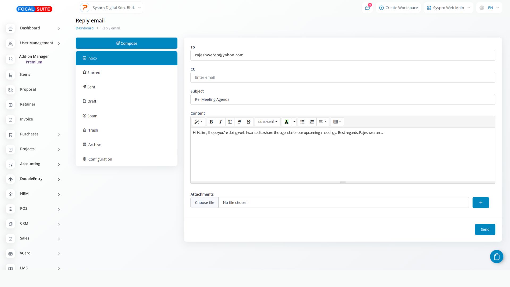Screen dimensions: 510x287
Task: Open the insert table dropdown
Action: [x=337, y=122]
